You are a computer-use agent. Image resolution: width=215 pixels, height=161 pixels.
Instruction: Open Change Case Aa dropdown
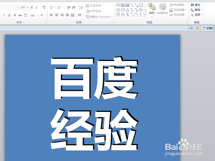(33, 15)
